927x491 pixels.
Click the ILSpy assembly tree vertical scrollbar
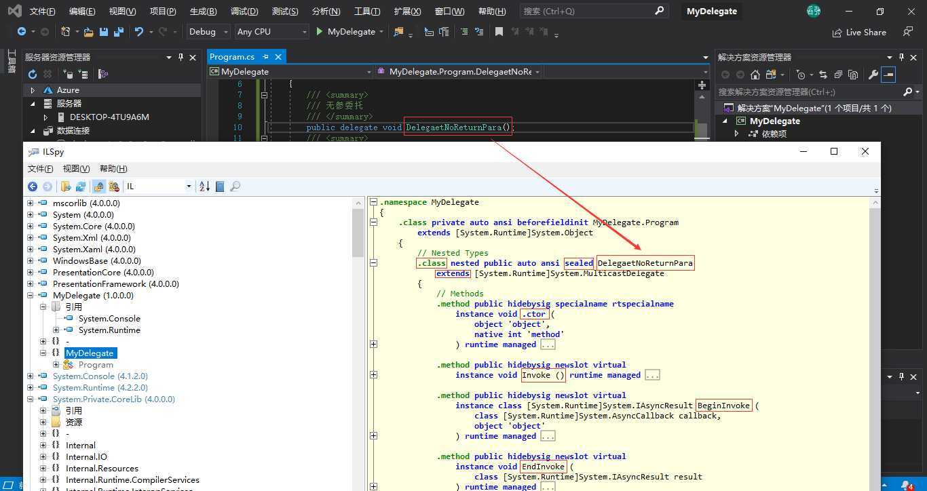358,233
